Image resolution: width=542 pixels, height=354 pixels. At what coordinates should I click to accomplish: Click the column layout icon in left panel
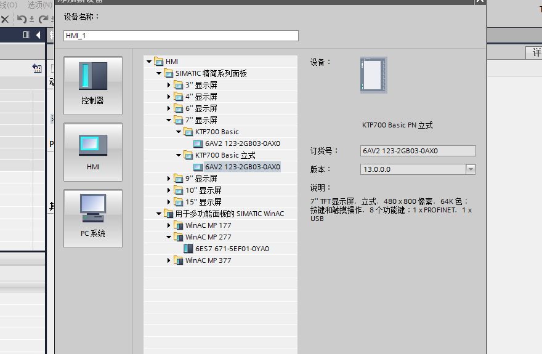pos(26,34)
